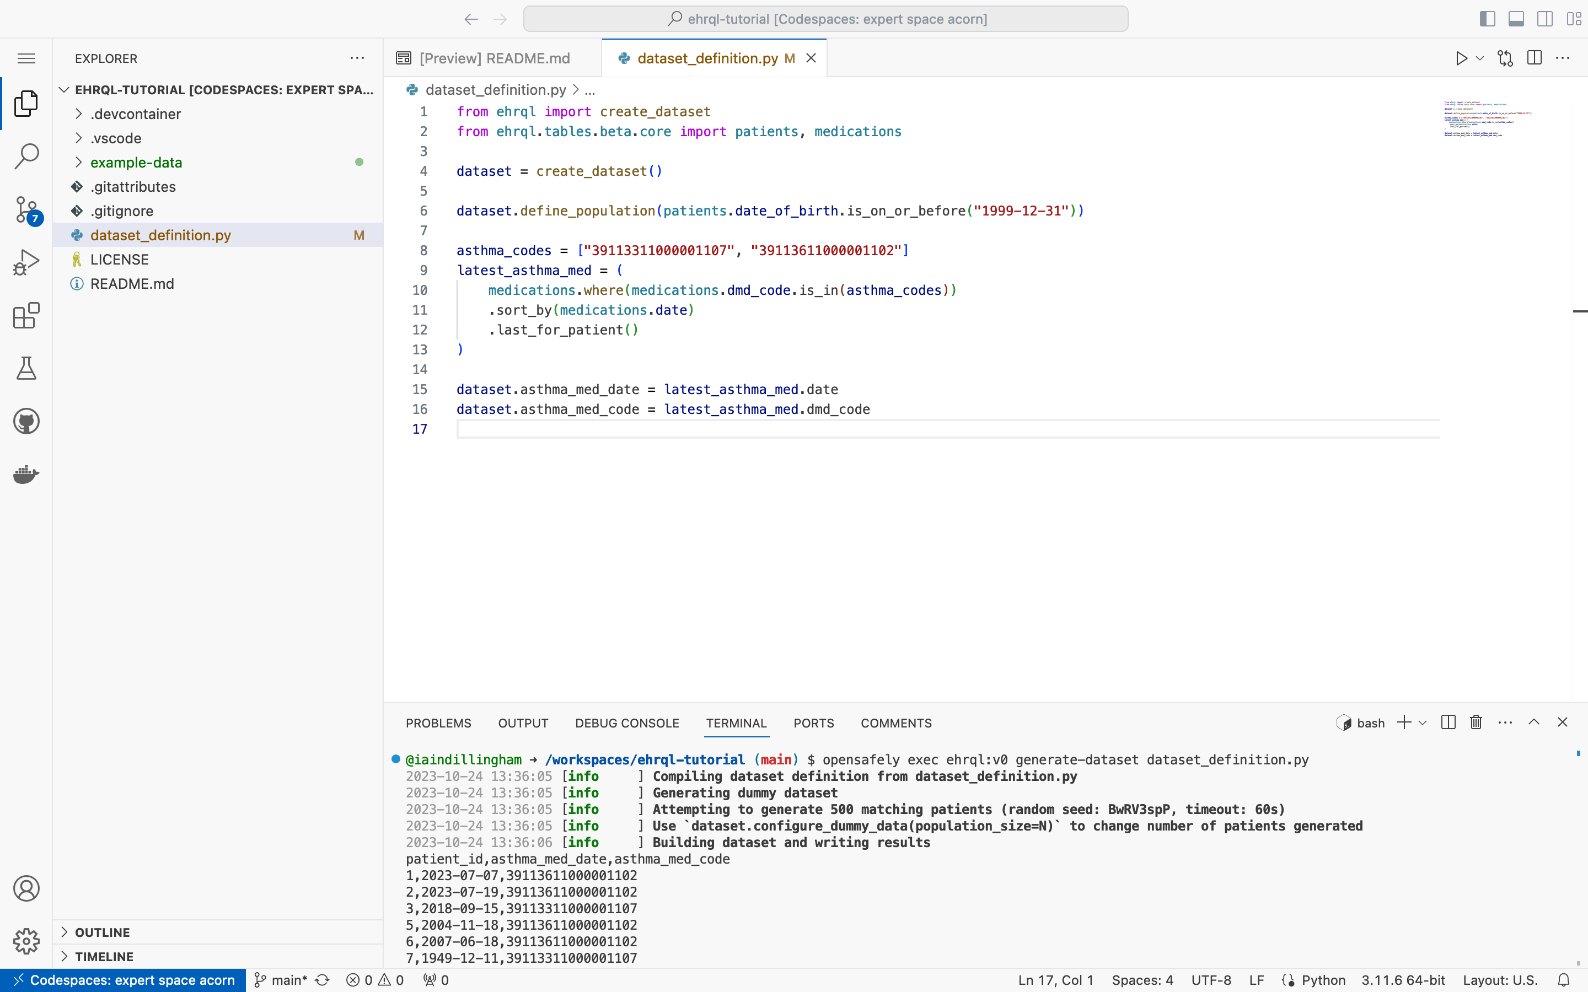Toggle the primary sidebar visibility
This screenshot has width=1588, height=992.
point(1487,18)
